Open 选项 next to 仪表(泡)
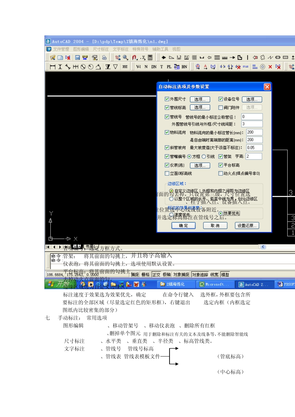This screenshot has height=417, width=295. point(200,165)
